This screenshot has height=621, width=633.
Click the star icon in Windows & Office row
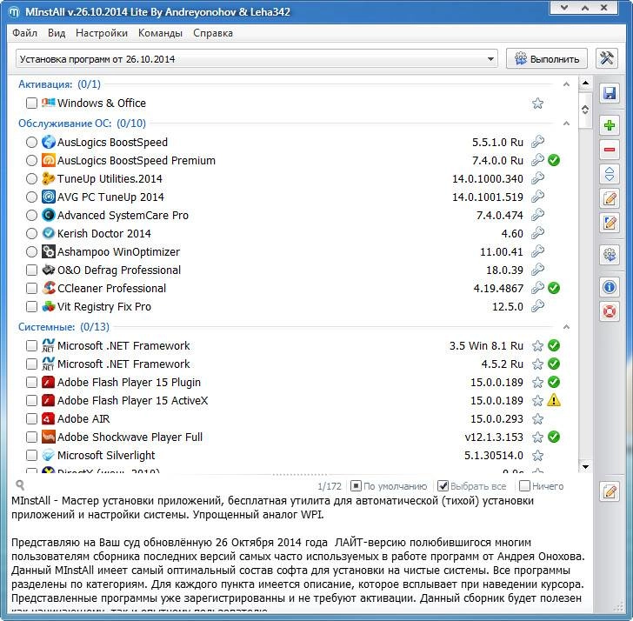click(x=537, y=103)
